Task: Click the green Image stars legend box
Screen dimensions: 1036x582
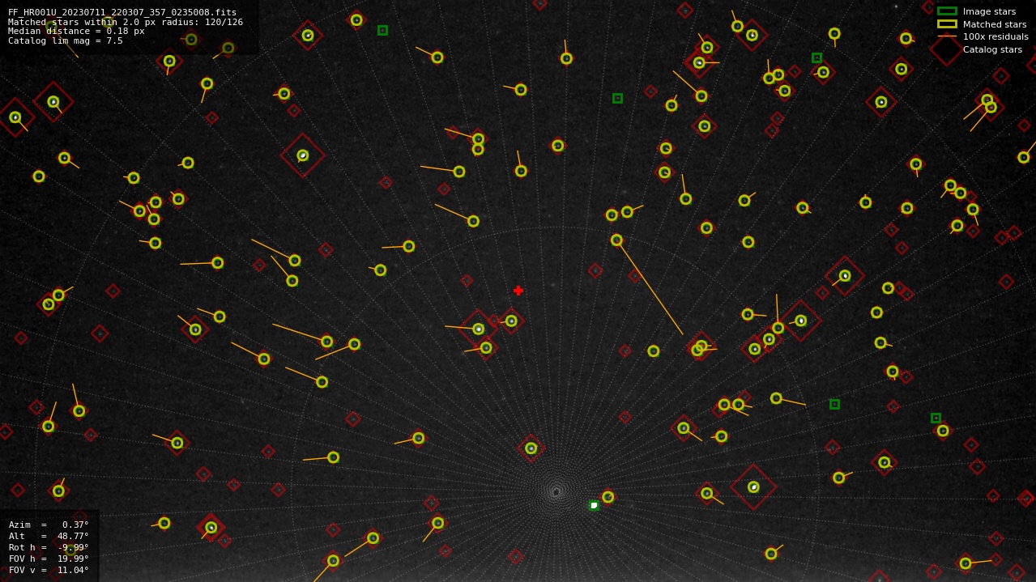Action: pyautogui.click(x=947, y=11)
